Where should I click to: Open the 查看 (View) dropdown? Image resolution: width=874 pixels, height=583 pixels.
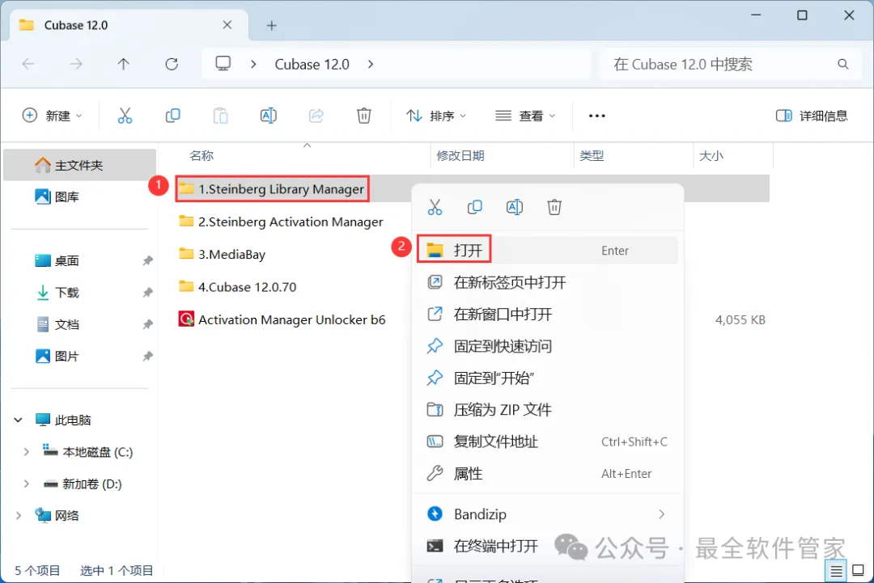(x=525, y=116)
